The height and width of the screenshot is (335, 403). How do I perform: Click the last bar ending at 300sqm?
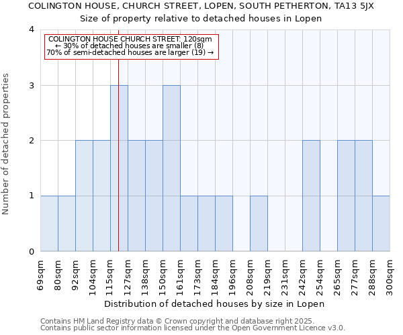(381, 224)
